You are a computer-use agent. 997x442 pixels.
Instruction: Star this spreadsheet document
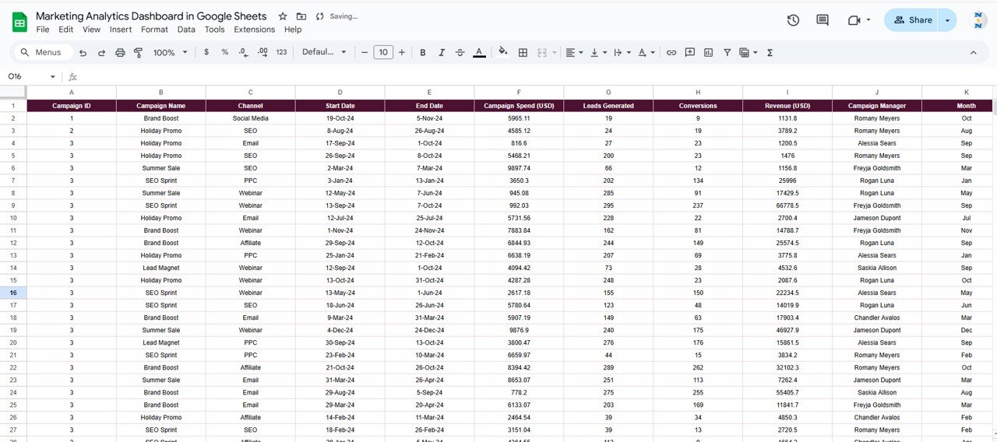283,16
